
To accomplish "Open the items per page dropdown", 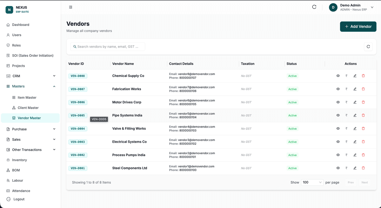I will pos(312,182).
